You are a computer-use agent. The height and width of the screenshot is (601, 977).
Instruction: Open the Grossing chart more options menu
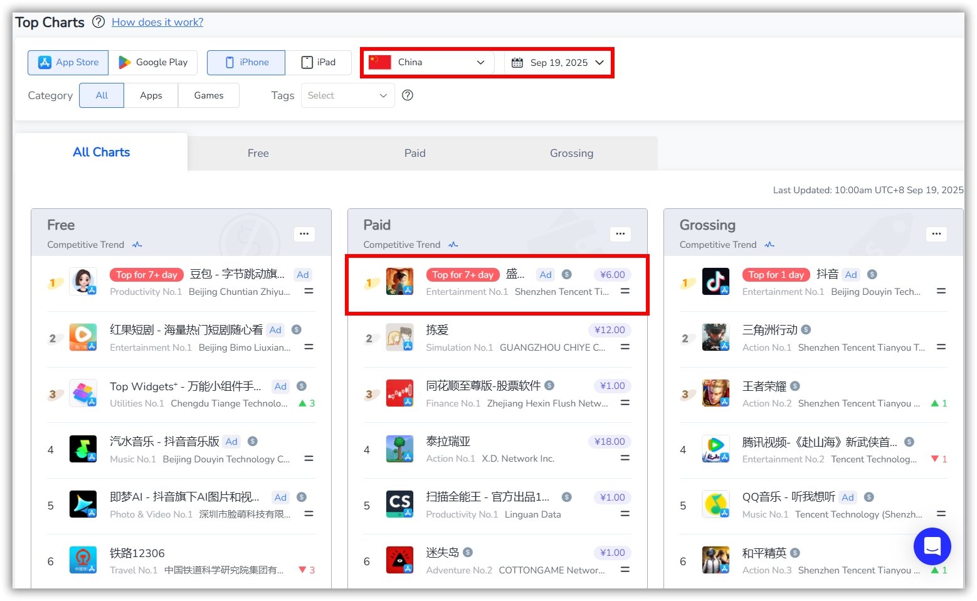936,234
